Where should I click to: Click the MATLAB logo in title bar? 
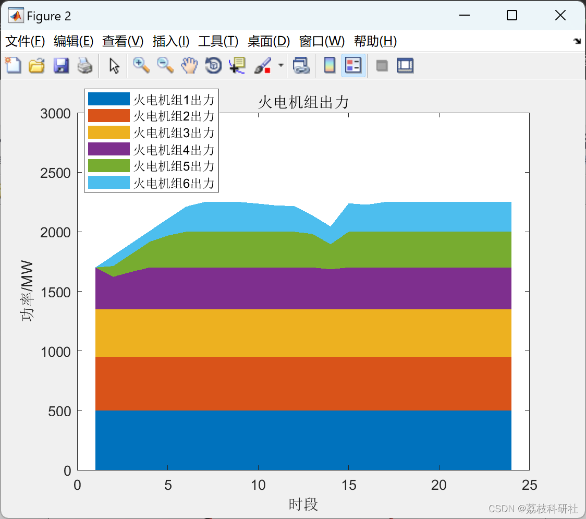pyautogui.click(x=16, y=16)
